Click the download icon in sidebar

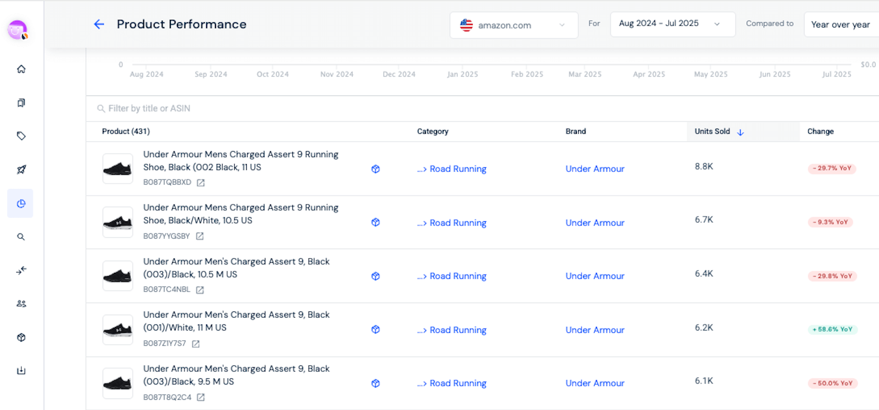click(x=21, y=370)
